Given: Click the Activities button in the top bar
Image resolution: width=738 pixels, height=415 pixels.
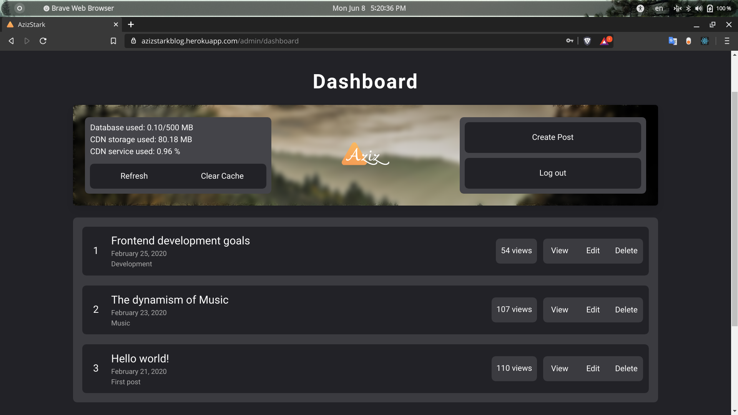Looking at the screenshot, I should coord(20,8).
